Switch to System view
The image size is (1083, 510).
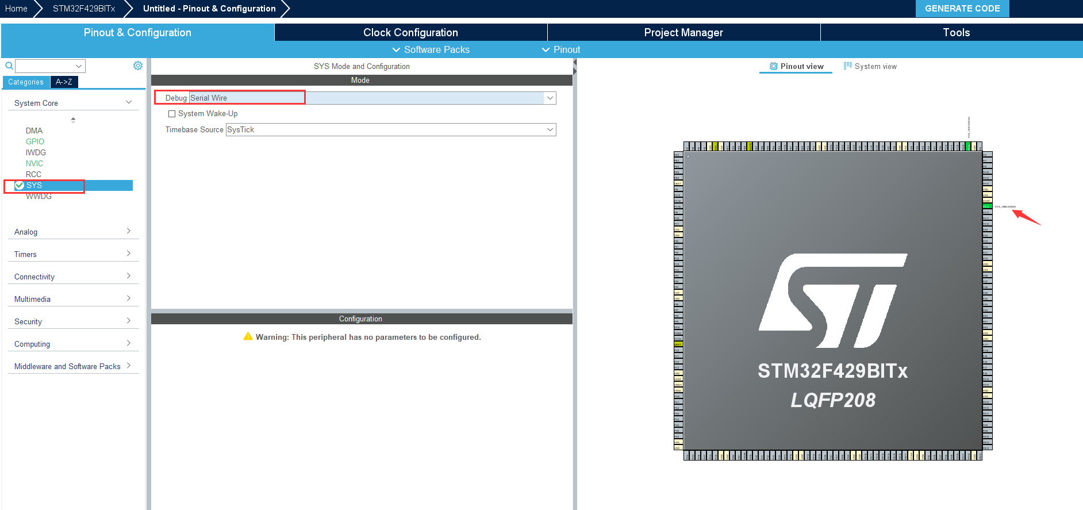[870, 67]
